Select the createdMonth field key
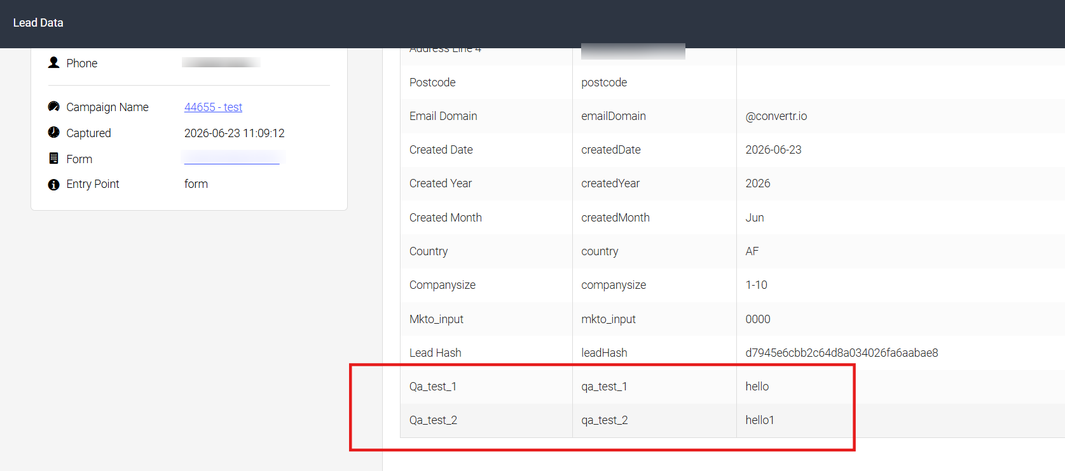1065x471 pixels. pyautogui.click(x=615, y=218)
